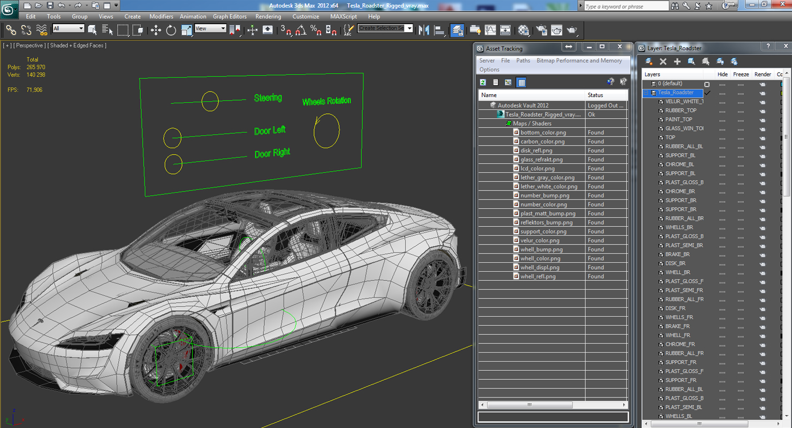Viewport: 792px width, 428px height.
Task: Toggle Spinner Snap
Action: (331, 30)
